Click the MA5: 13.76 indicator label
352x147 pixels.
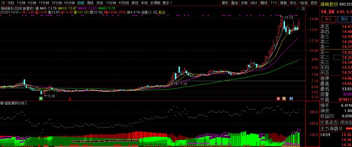pos(48,9)
